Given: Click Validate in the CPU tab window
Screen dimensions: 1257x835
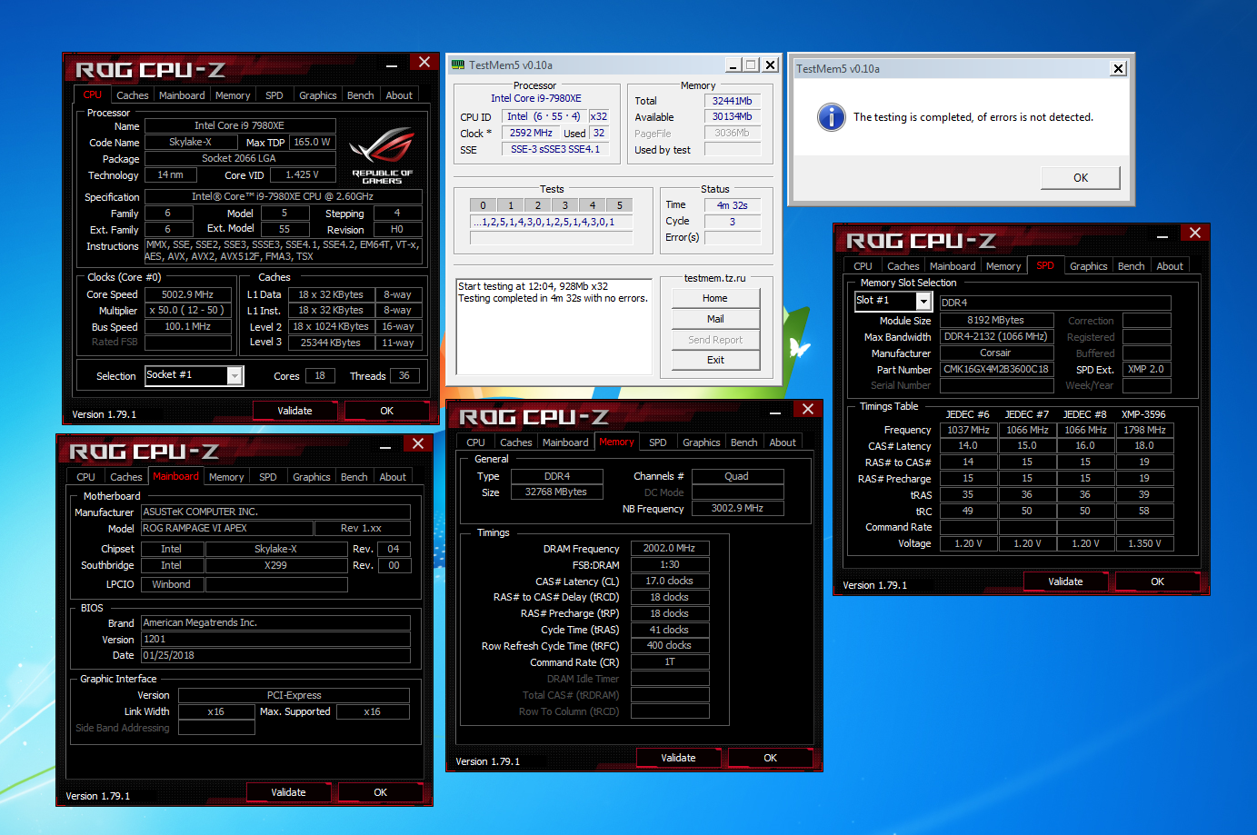Looking at the screenshot, I should pos(294,411).
